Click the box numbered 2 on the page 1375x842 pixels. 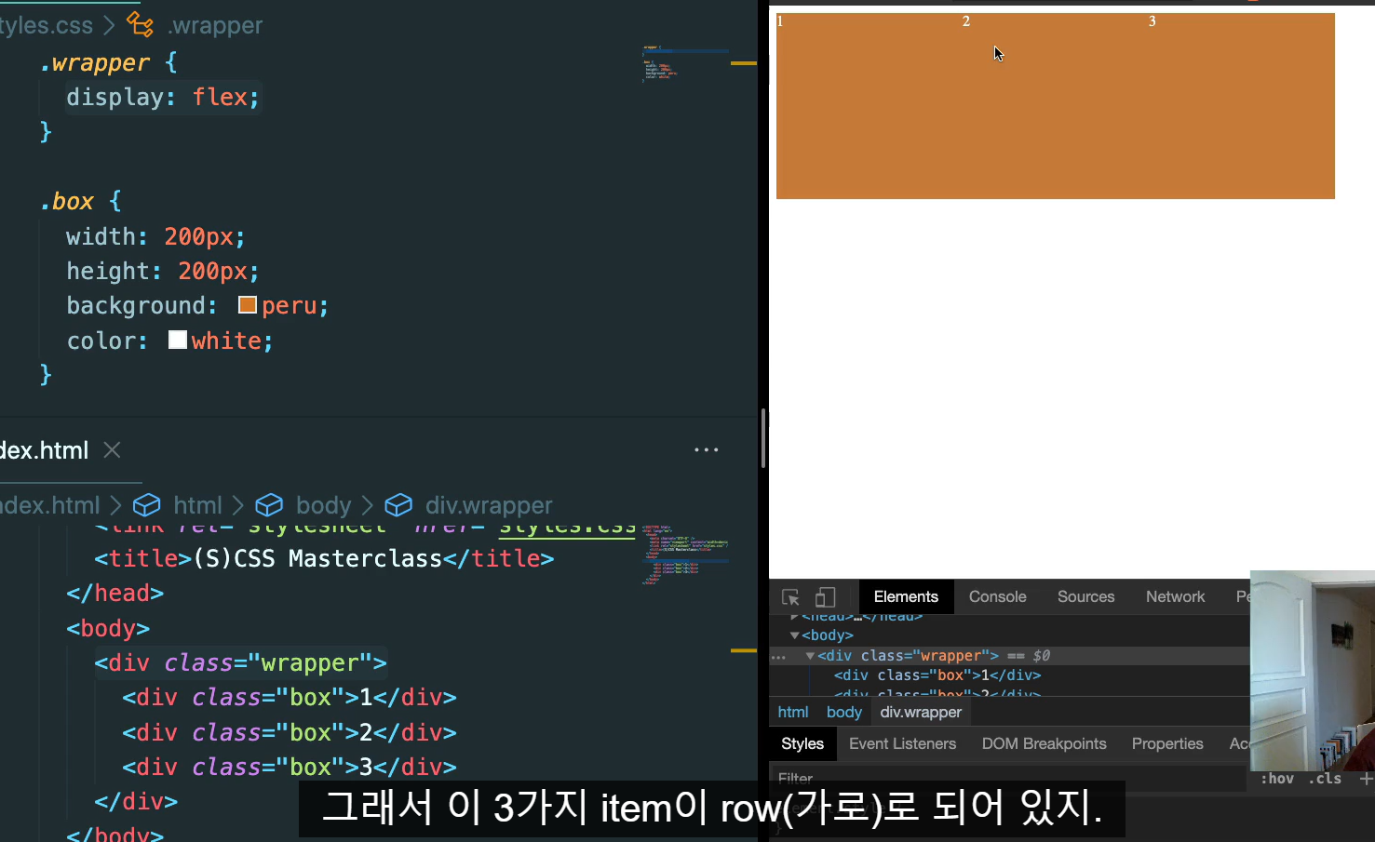(1056, 106)
